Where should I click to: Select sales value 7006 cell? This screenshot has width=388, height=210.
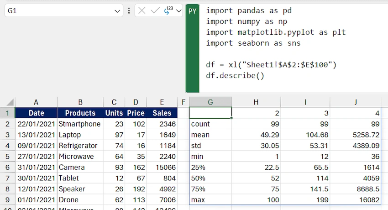pyautogui.click(x=162, y=199)
